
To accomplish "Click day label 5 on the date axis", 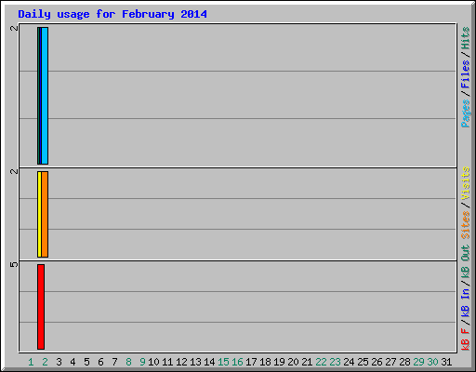I will (86, 362).
